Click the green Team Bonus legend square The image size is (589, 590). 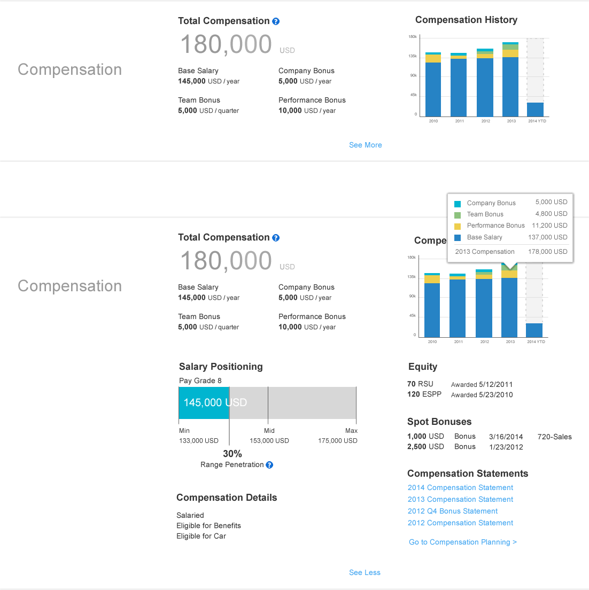point(458,215)
